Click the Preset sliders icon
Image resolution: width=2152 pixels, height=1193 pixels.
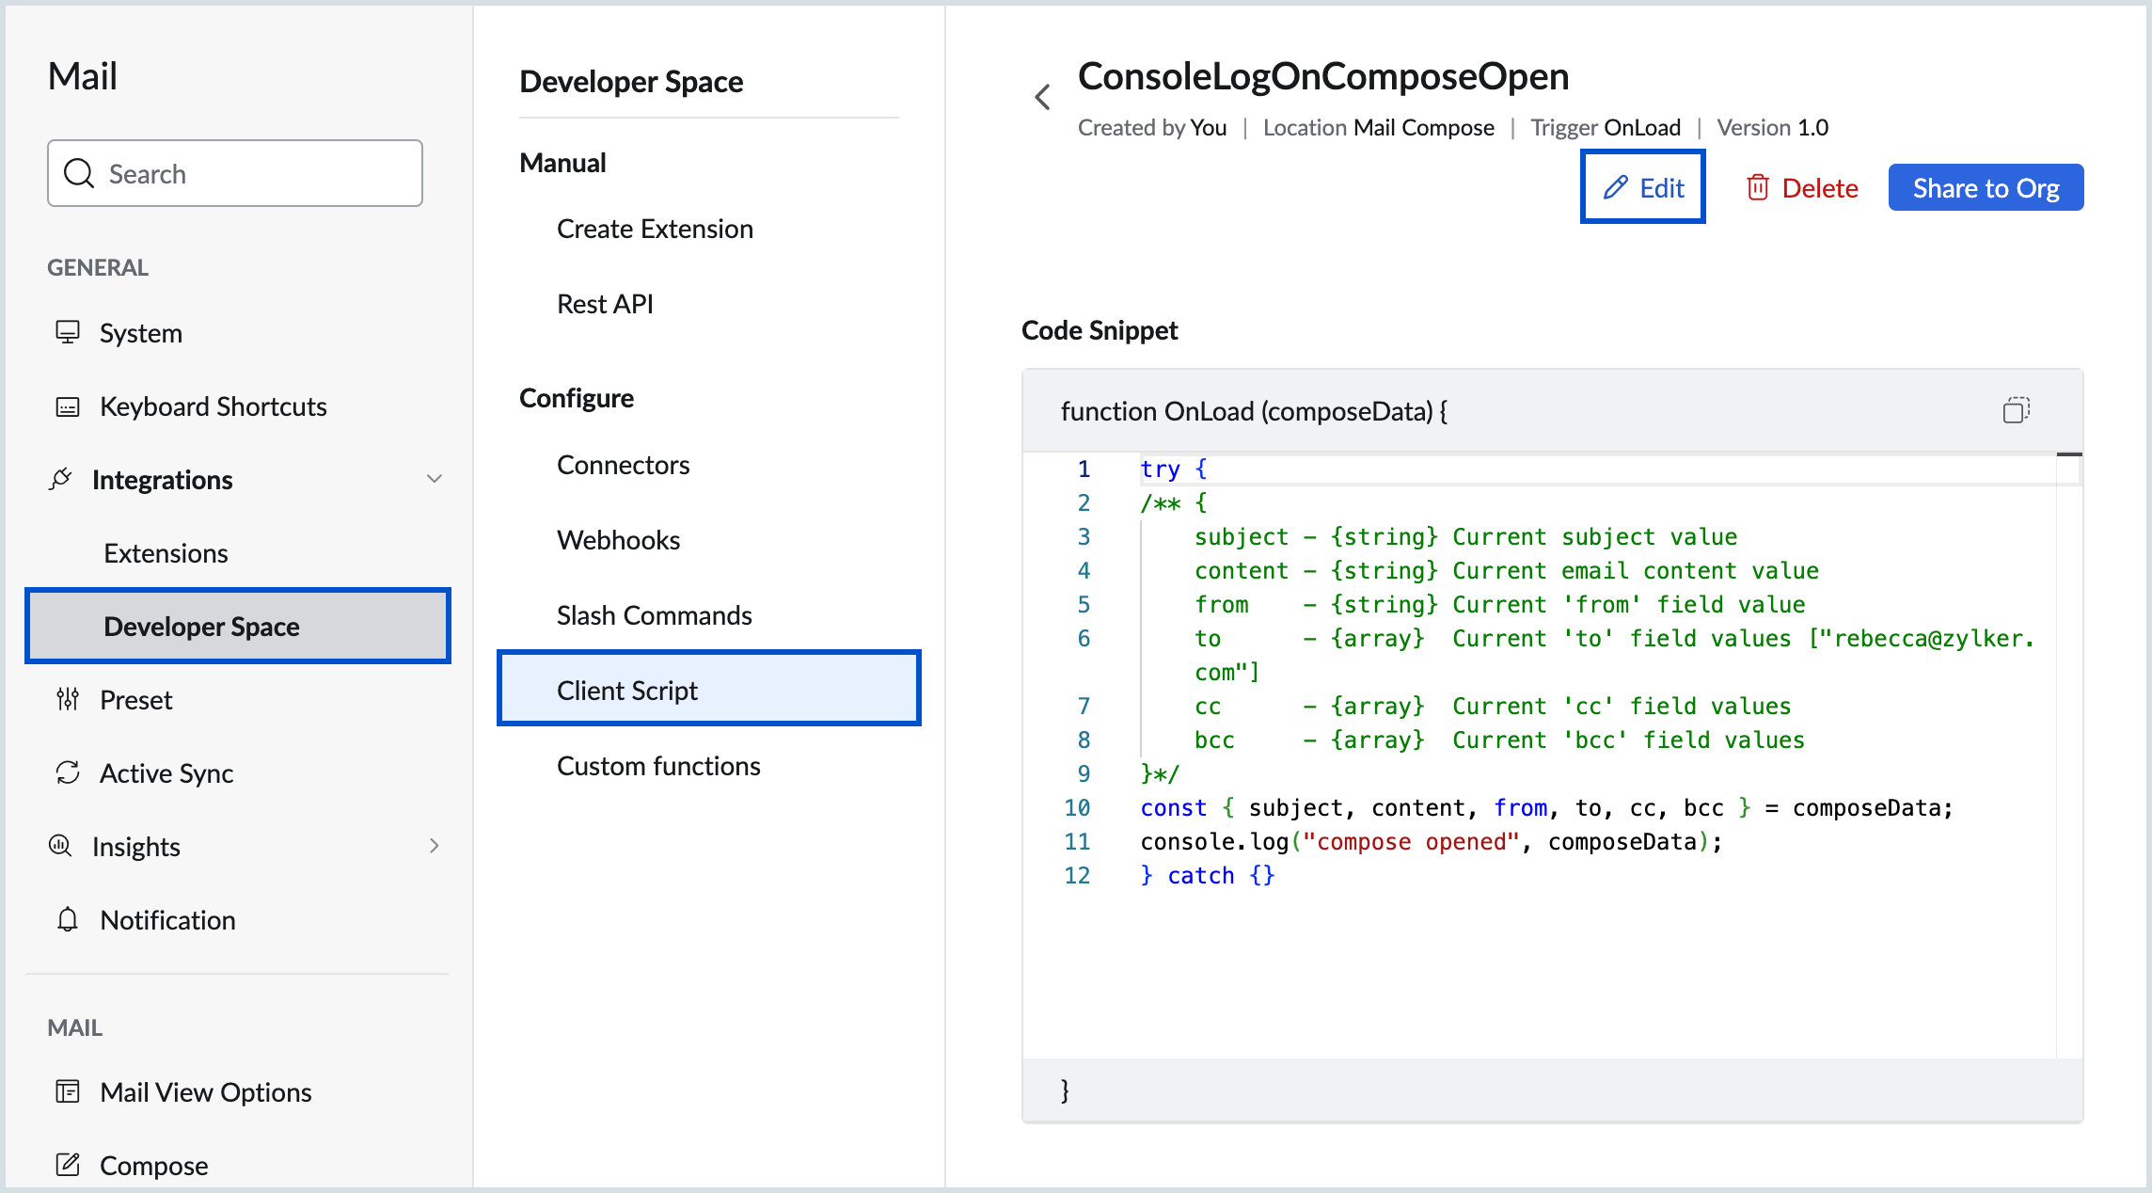[68, 699]
